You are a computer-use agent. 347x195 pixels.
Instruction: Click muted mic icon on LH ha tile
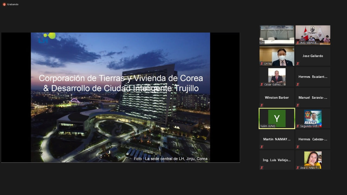pos(262,64)
